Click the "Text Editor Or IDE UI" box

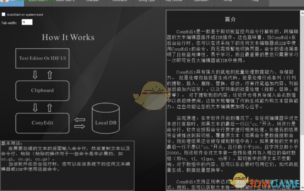(42, 58)
